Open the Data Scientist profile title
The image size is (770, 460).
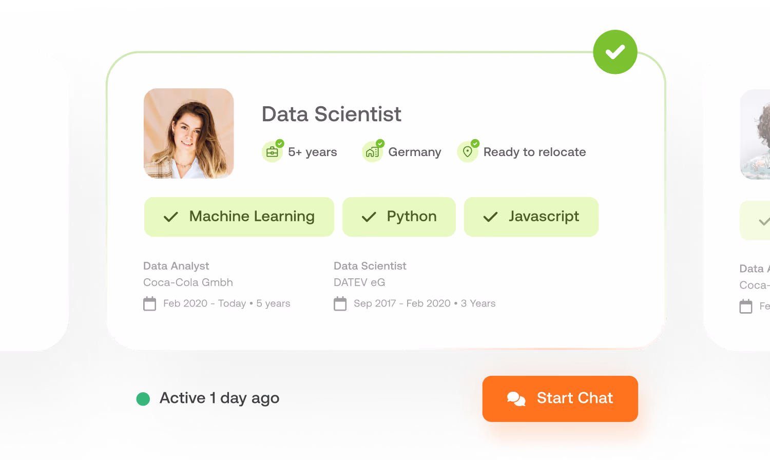click(332, 114)
